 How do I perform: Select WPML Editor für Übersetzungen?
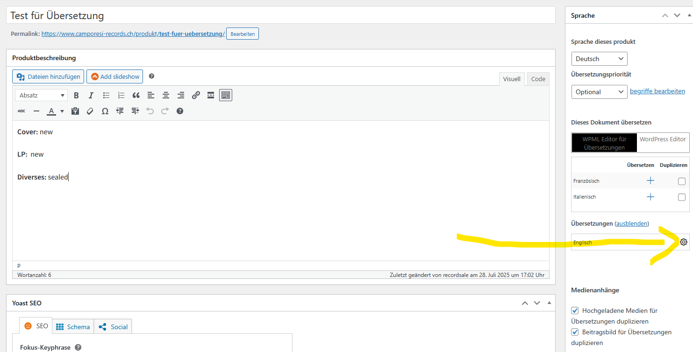pos(604,143)
